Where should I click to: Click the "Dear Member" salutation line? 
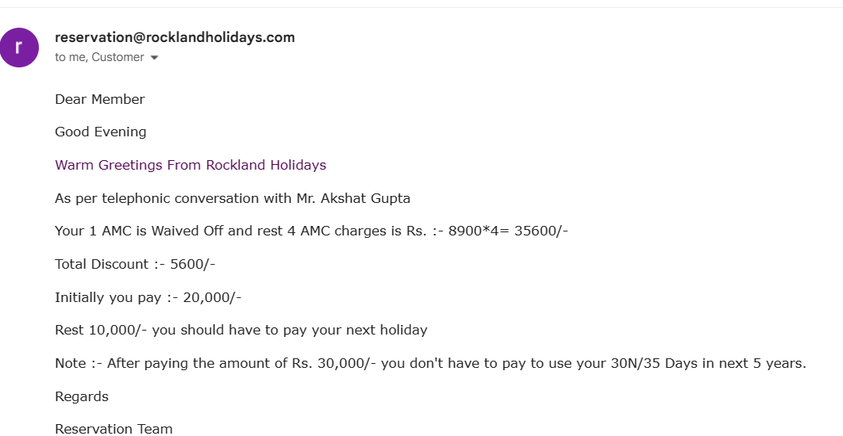(x=100, y=99)
